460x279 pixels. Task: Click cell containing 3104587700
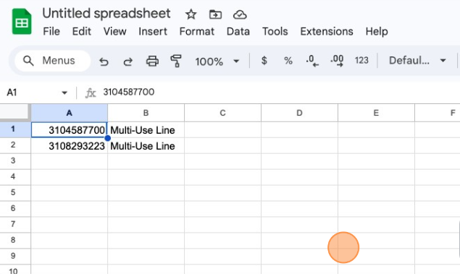click(70, 129)
